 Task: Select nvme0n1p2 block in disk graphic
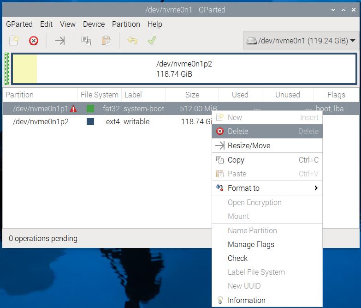click(x=184, y=69)
